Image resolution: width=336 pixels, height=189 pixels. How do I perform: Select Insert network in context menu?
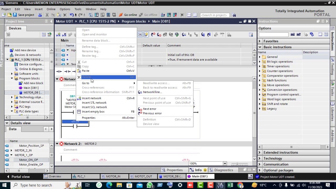[x=106, y=98]
